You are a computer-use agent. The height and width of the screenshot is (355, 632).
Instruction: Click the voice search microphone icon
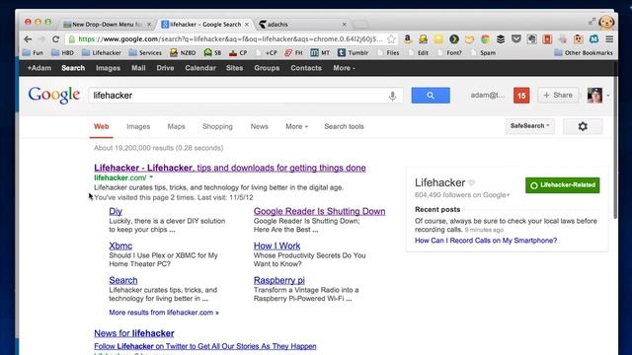click(392, 96)
